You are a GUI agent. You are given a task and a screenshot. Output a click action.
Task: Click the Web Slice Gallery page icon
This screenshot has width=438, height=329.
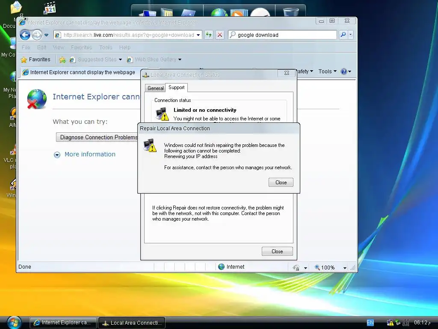click(x=130, y=60)
